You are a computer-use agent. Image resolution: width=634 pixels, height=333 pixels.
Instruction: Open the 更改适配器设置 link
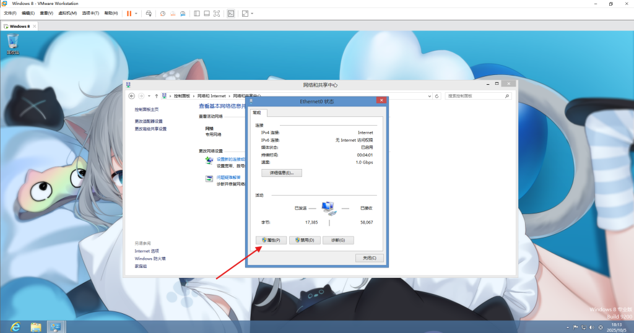pyautogui.click(x=149, y=121)
